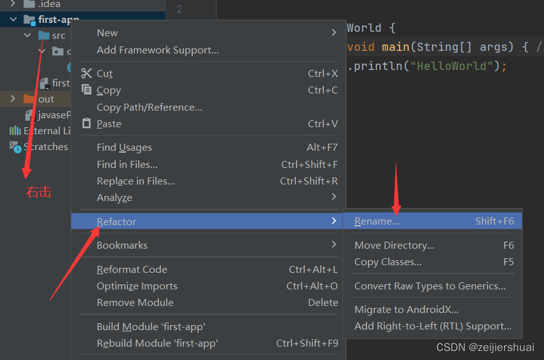Choose Optimize Imports

[x=208, y=286]
